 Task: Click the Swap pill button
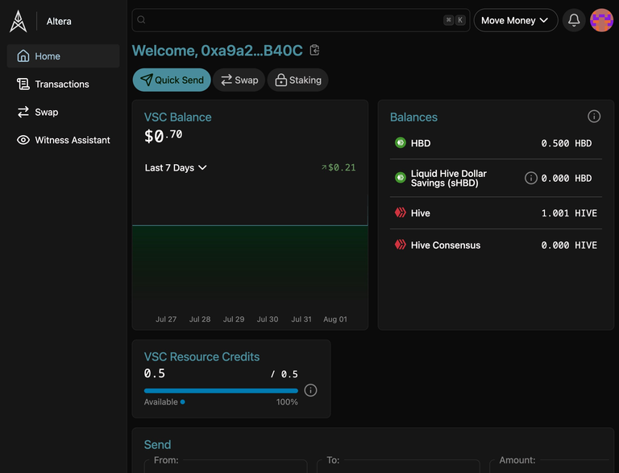click(x=239, y=80)
